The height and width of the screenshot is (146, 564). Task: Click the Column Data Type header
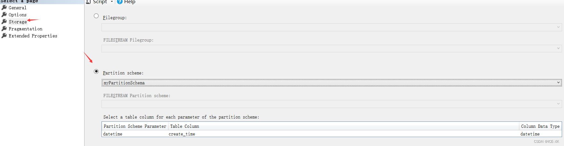pos(540,126)
